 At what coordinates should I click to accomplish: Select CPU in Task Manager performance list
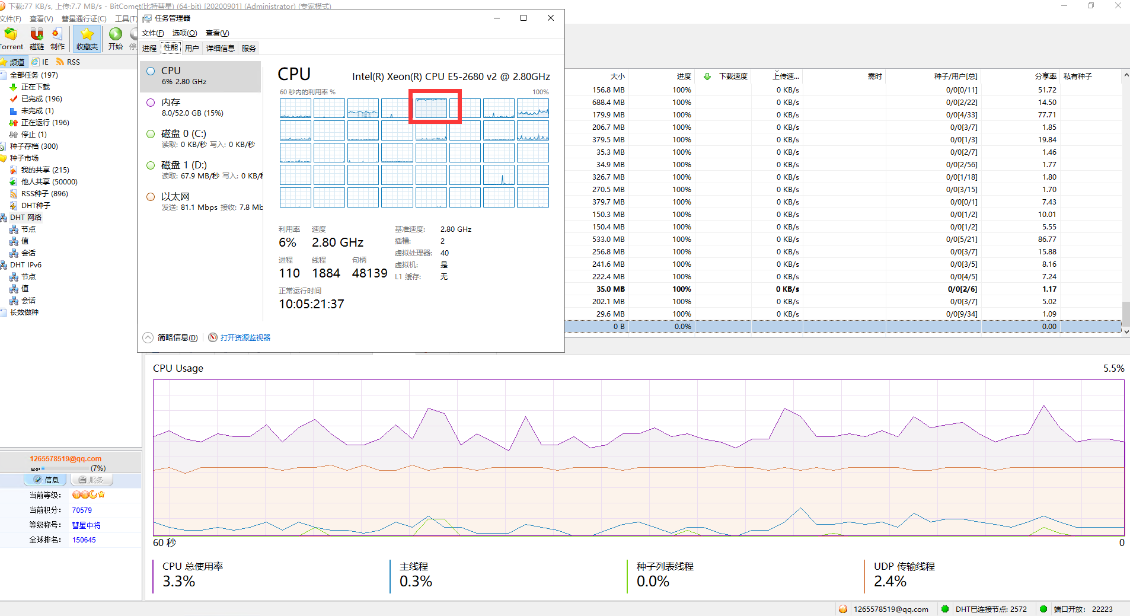click(200, 76)
